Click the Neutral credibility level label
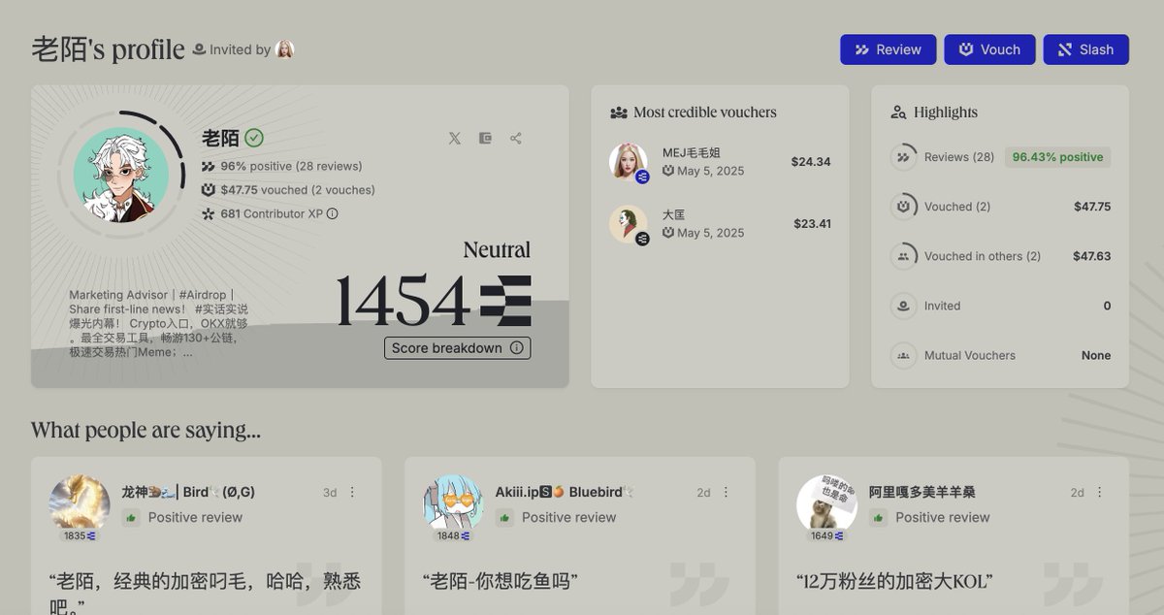The image size is (1164, 615). pyautogui.click(x=497, y=250)
